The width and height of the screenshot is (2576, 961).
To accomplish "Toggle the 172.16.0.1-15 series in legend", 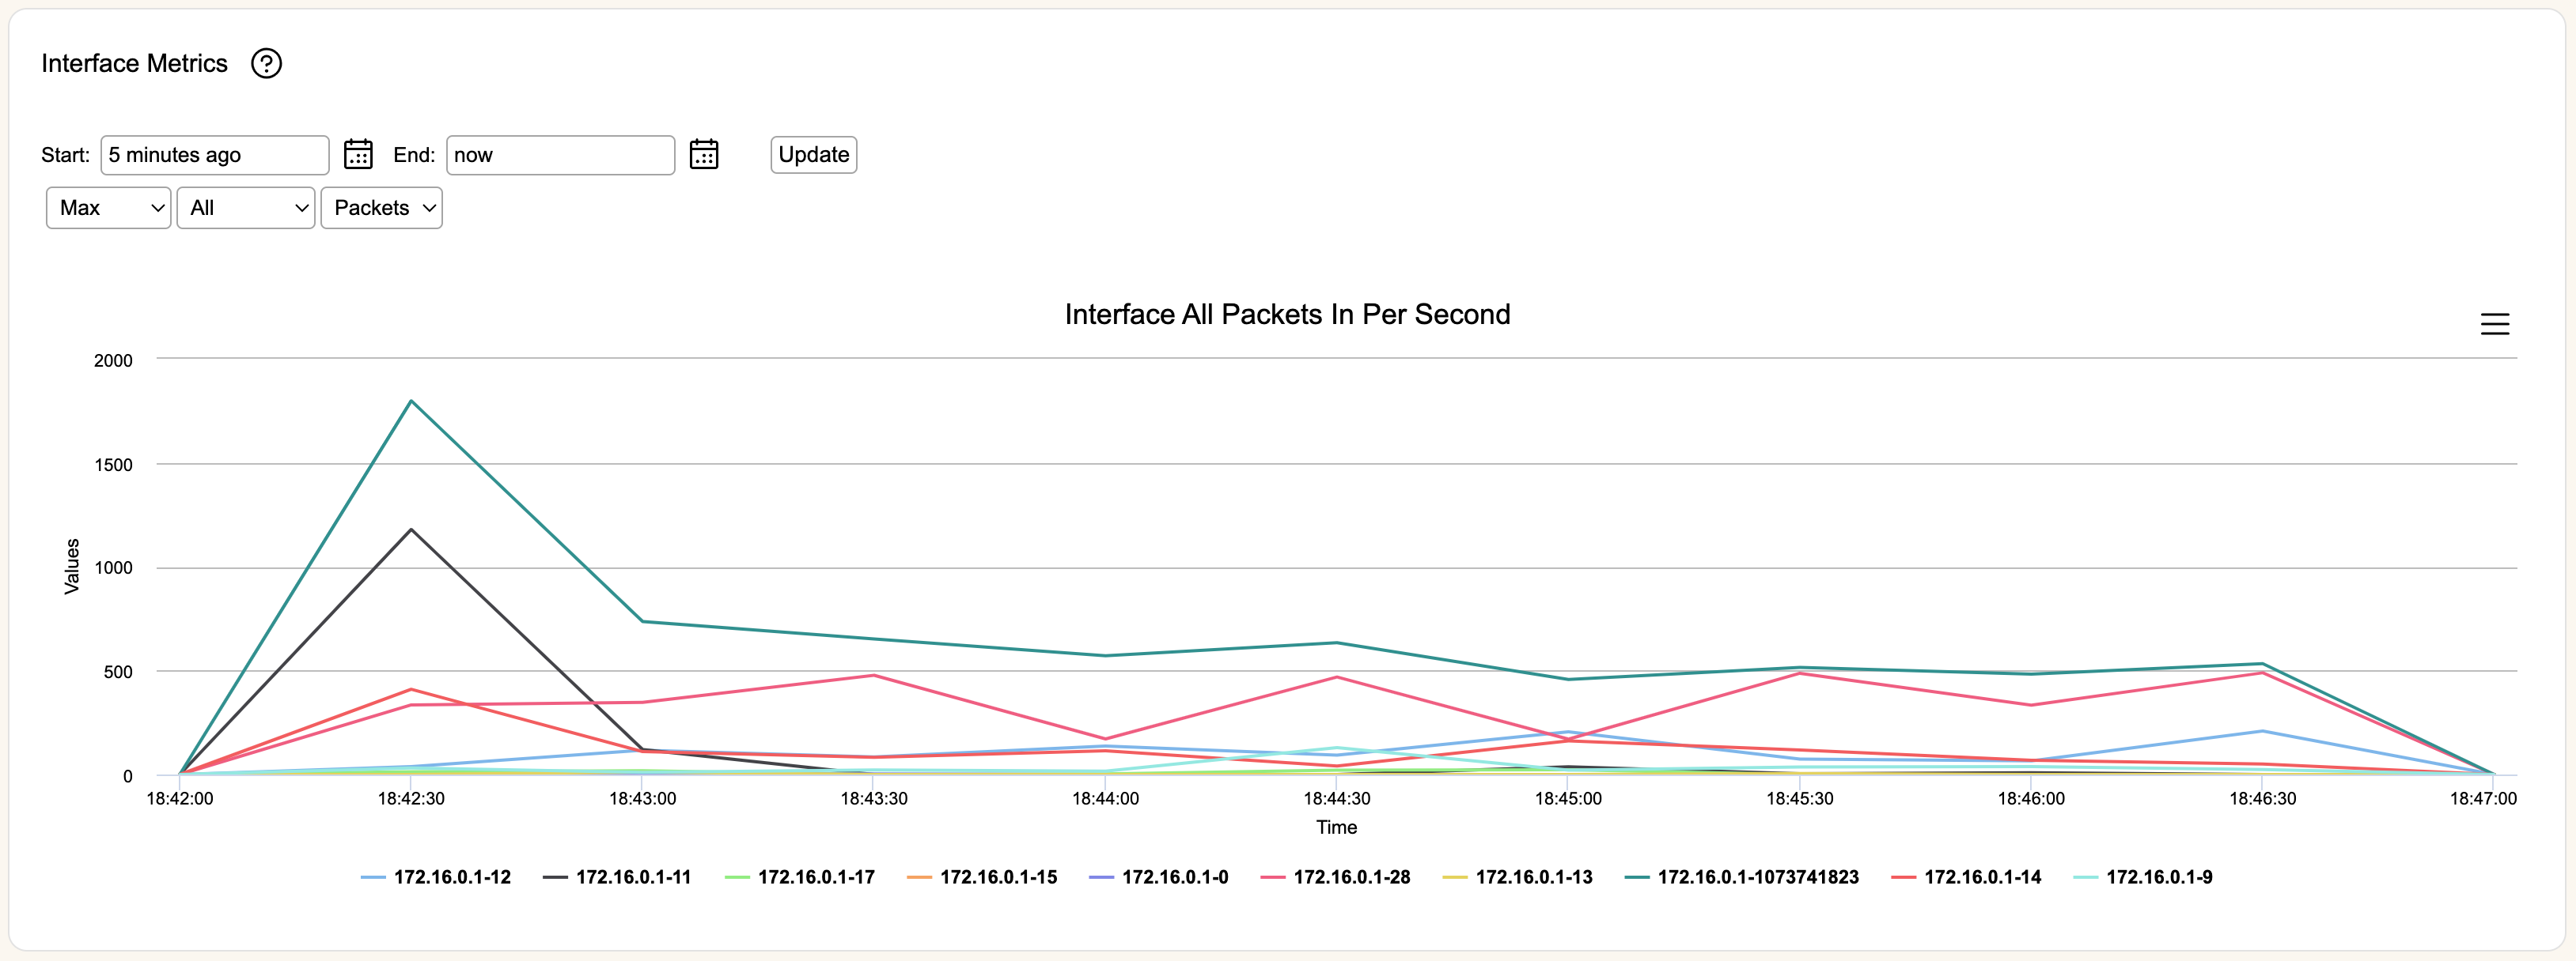I will point(982,877).
